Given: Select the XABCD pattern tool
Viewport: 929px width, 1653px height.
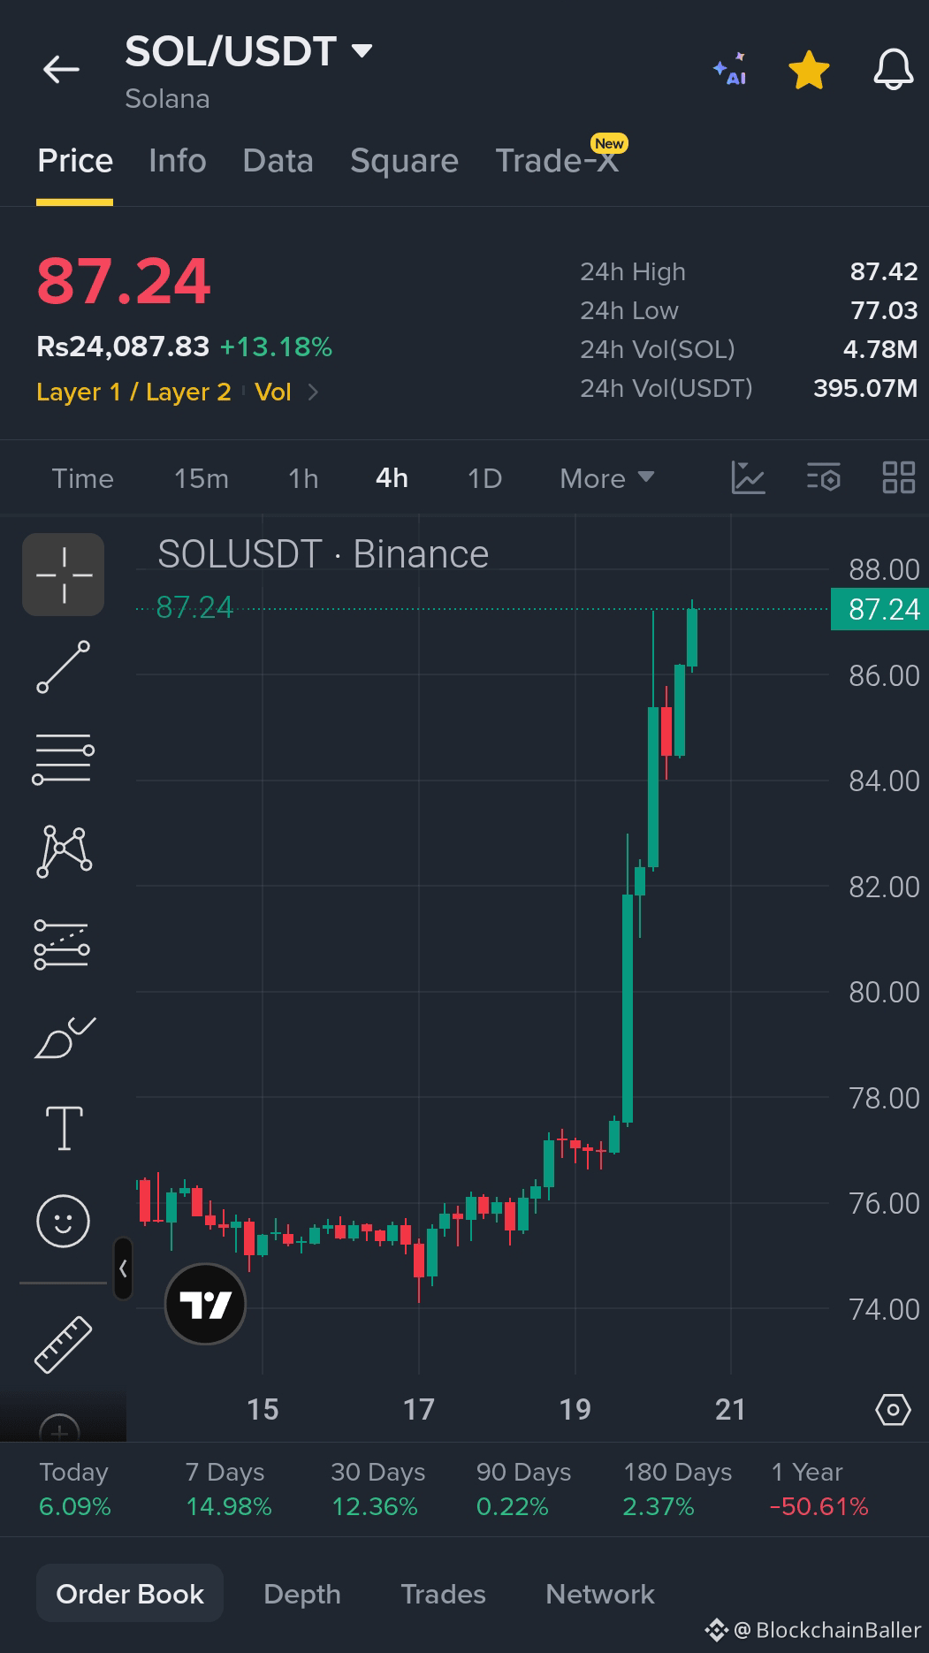Looking at the screenshot, I should pyautogui.click(x=64, y=851).
